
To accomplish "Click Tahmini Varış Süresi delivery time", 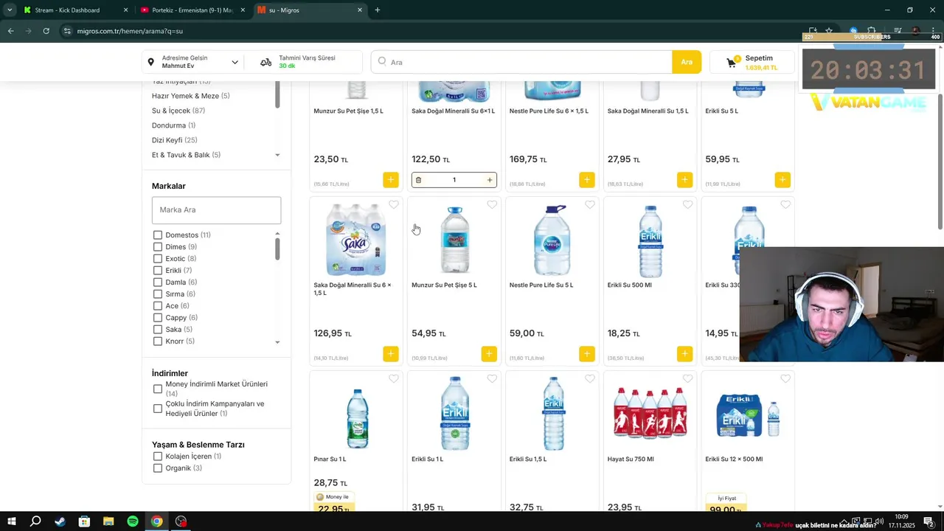I will click(304, 62).
